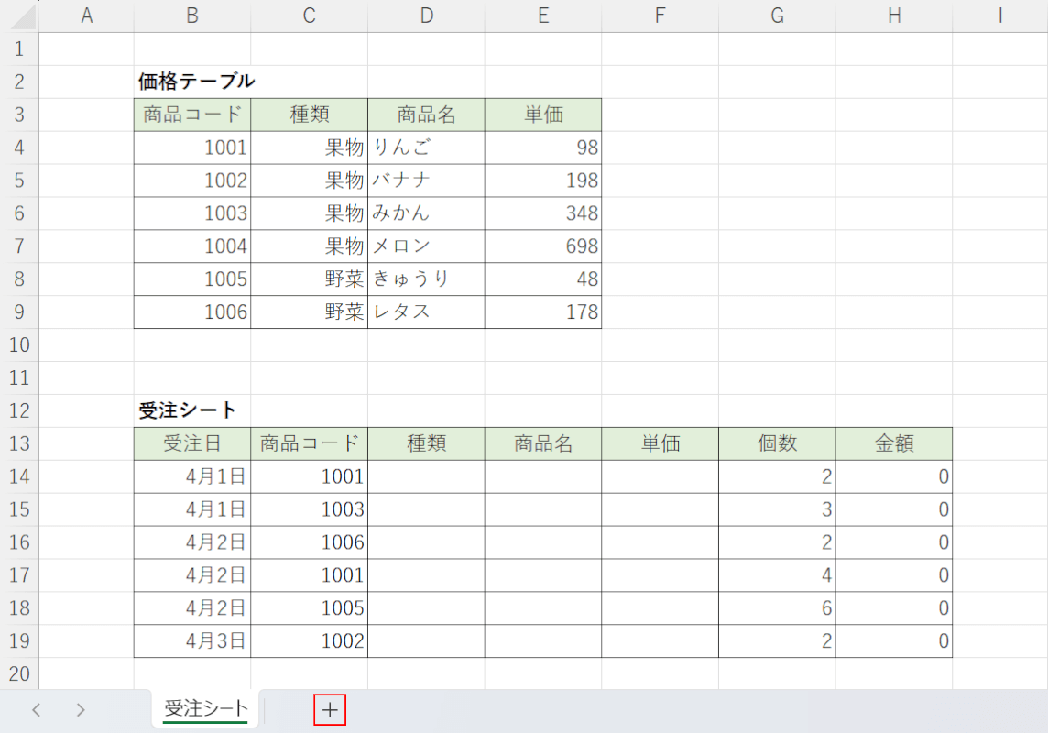Image resolution: width=1048 pixels, height=733 pixels.
Task: Click product code 1006 in order sheet
Action: point(310,542)
